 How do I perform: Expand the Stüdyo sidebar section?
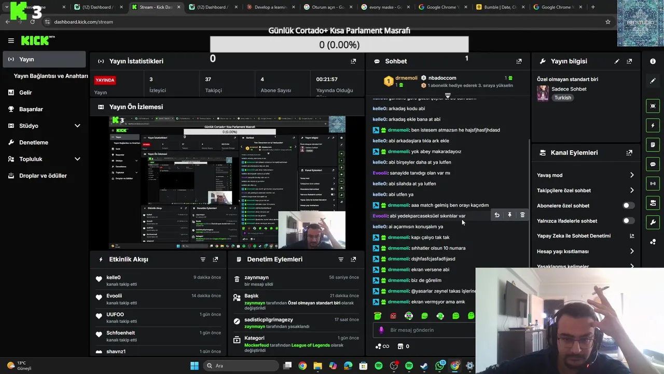pos(77,126)
